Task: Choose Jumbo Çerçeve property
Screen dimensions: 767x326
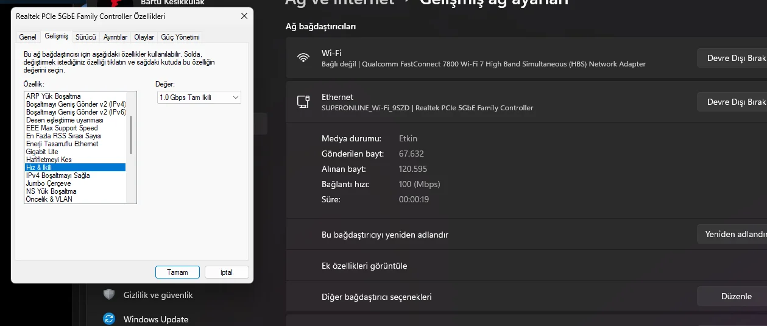Action: click(75, 183)
